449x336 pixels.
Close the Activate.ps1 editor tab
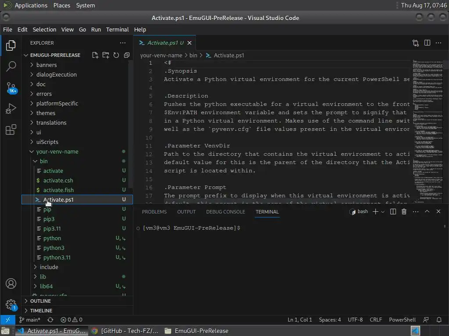point(189,43)
